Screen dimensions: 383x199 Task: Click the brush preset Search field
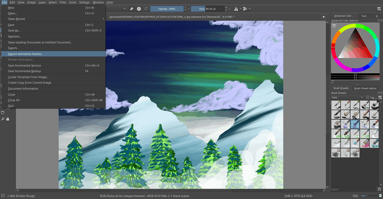[x=354, y=189]
